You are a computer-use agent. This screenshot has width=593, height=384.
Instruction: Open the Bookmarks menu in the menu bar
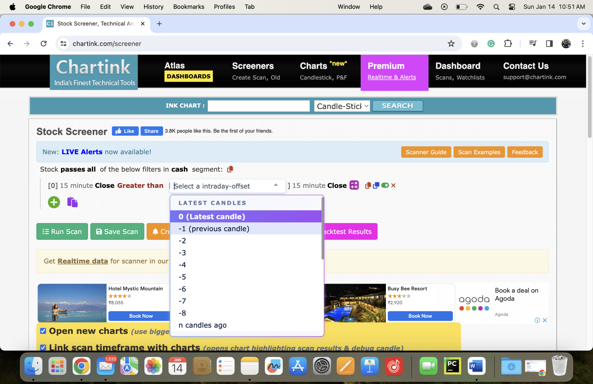188,6
